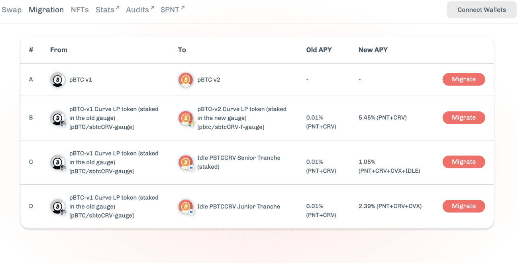Click the pBTC v2 token icon in row A
Screen dimensions: 518x263
[186, 80]
